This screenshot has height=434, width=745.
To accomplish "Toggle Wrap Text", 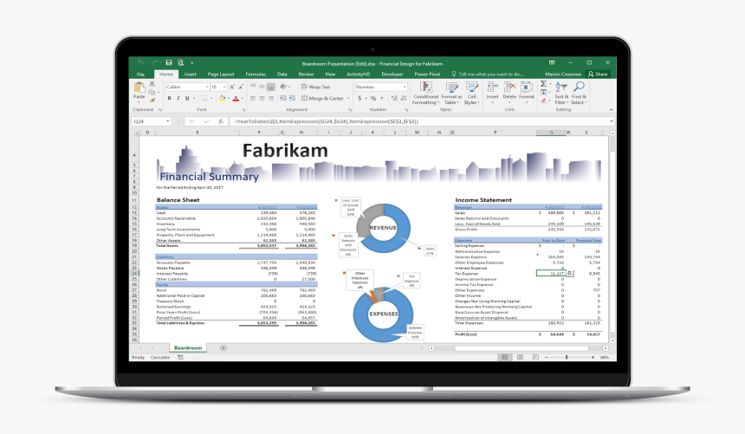I will click(x=316, y=87).
